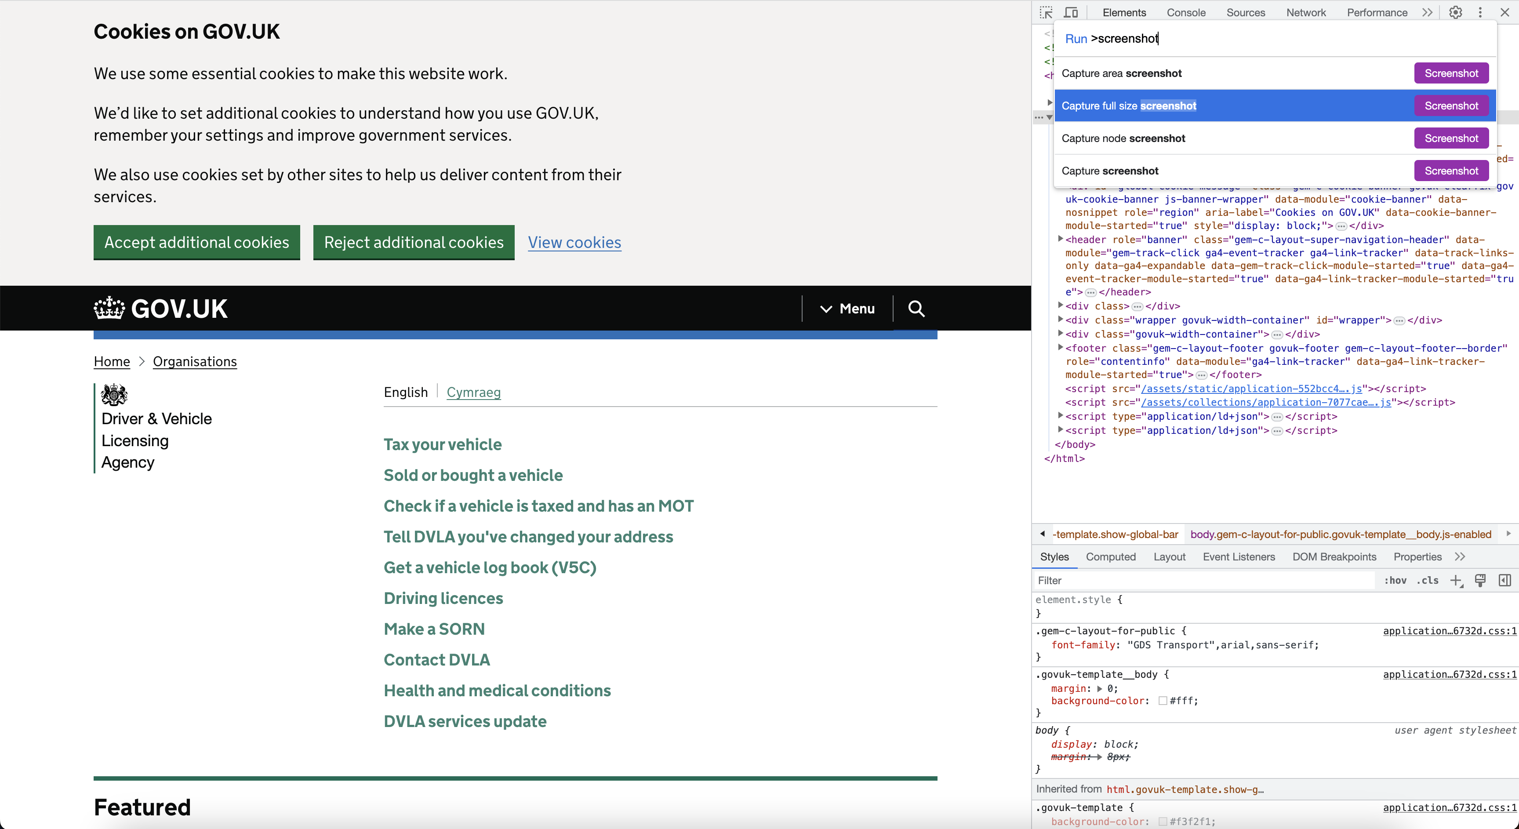Select the Layout tab

pyautogui.click(x=1169, y=556)
